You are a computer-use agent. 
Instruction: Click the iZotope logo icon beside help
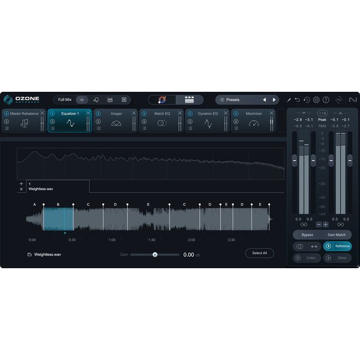(339, 100)
